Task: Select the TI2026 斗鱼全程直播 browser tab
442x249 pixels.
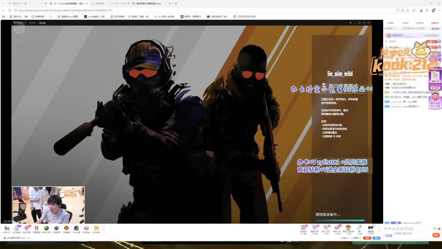Action: (69, 3)
